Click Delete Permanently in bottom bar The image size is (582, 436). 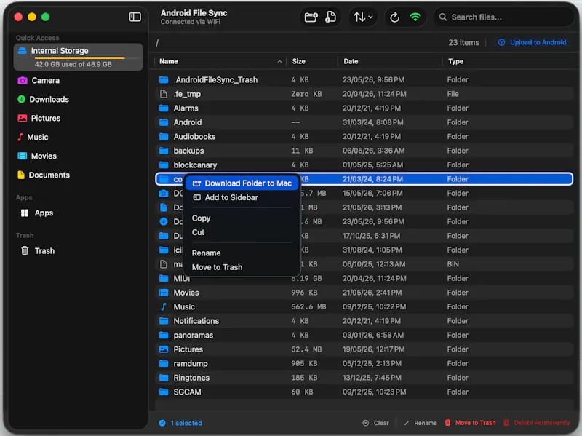pos(537,423)
